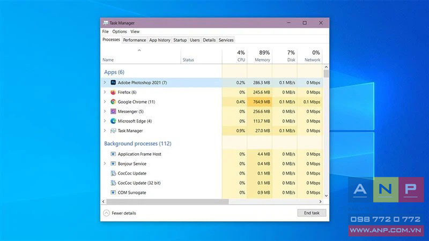
Task: Select the Google Chrome (11) row
Action: pyautogui.click(x=211, y=102)
